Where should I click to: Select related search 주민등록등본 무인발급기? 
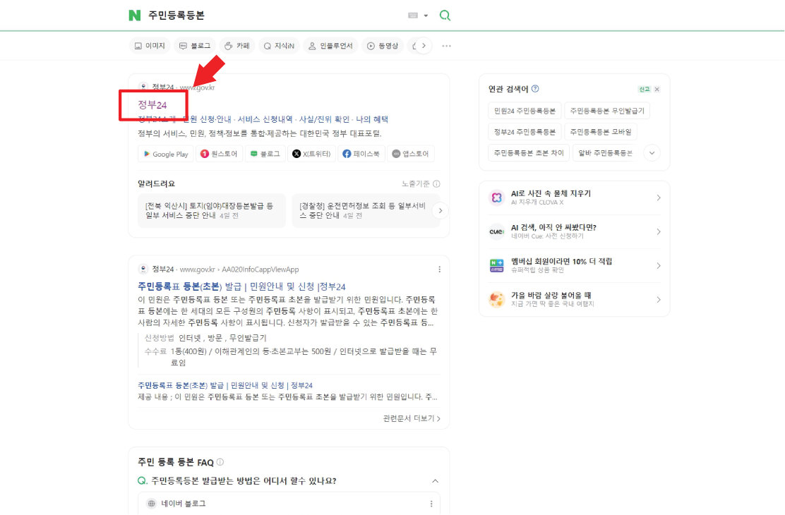(607, 111)
